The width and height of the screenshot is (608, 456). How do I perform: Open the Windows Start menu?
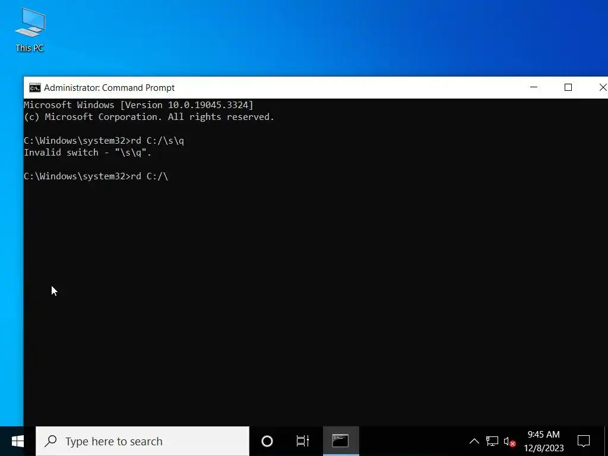[x=17, y=441]
